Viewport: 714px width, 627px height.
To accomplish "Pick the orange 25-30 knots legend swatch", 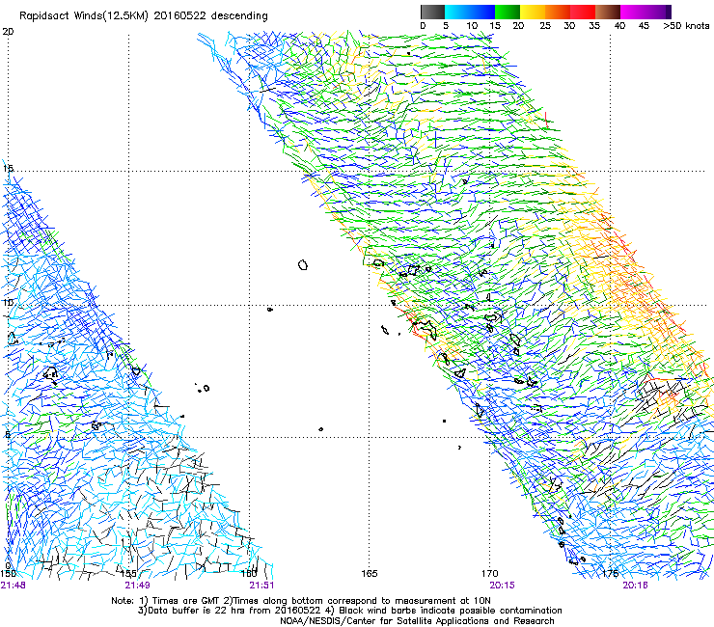I will [558, 12].
